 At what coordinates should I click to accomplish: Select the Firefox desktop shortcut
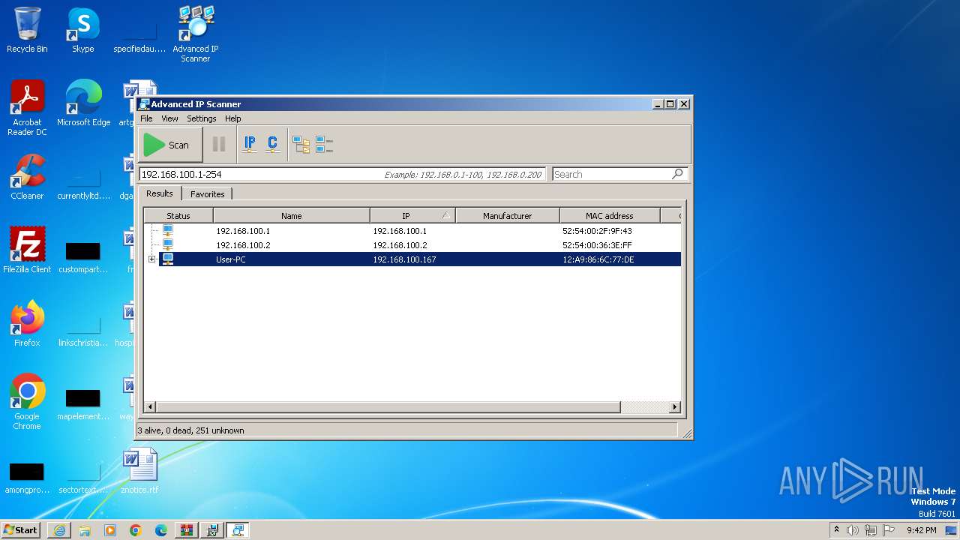point(27,324)
